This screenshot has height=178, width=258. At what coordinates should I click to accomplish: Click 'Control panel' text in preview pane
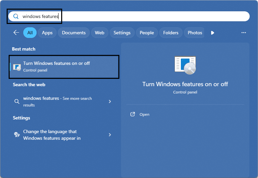pyautogui.click(x=185, y=92)
